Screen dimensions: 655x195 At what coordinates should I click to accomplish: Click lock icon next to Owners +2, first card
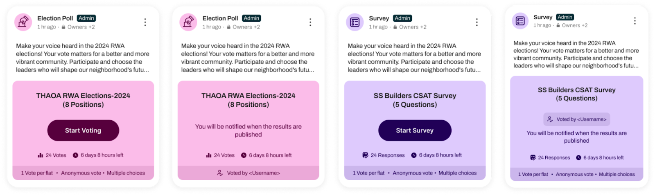[63, 27]
